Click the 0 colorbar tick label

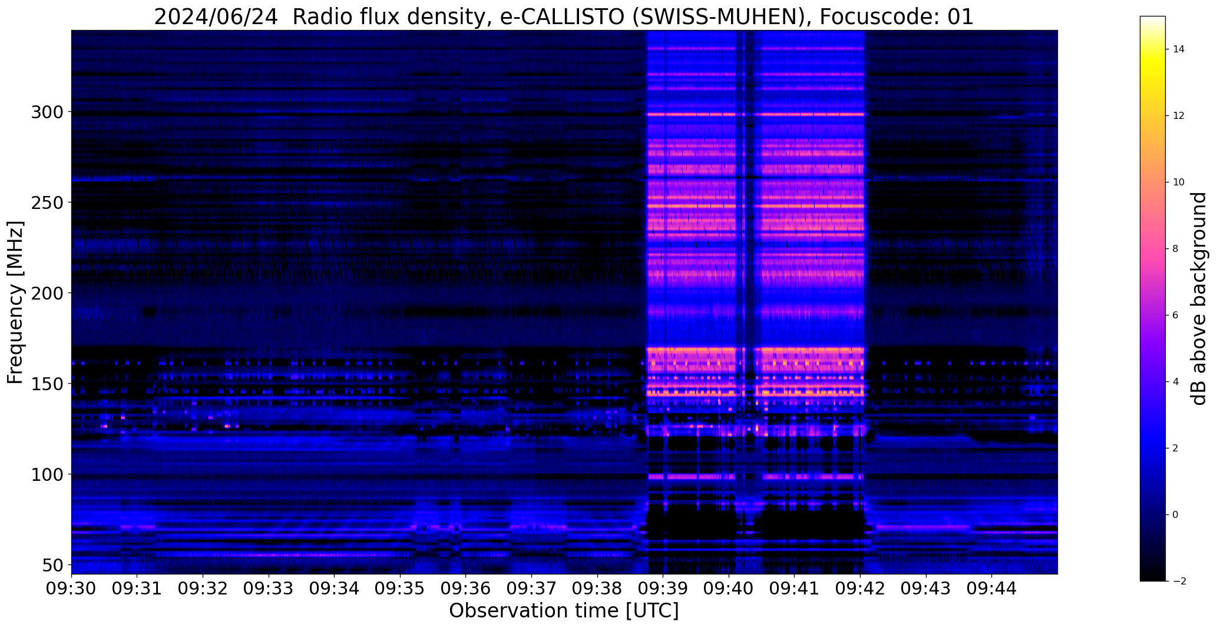[x=1176, y=515]
